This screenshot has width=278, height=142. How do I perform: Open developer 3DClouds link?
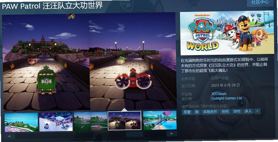pos(219,94)
